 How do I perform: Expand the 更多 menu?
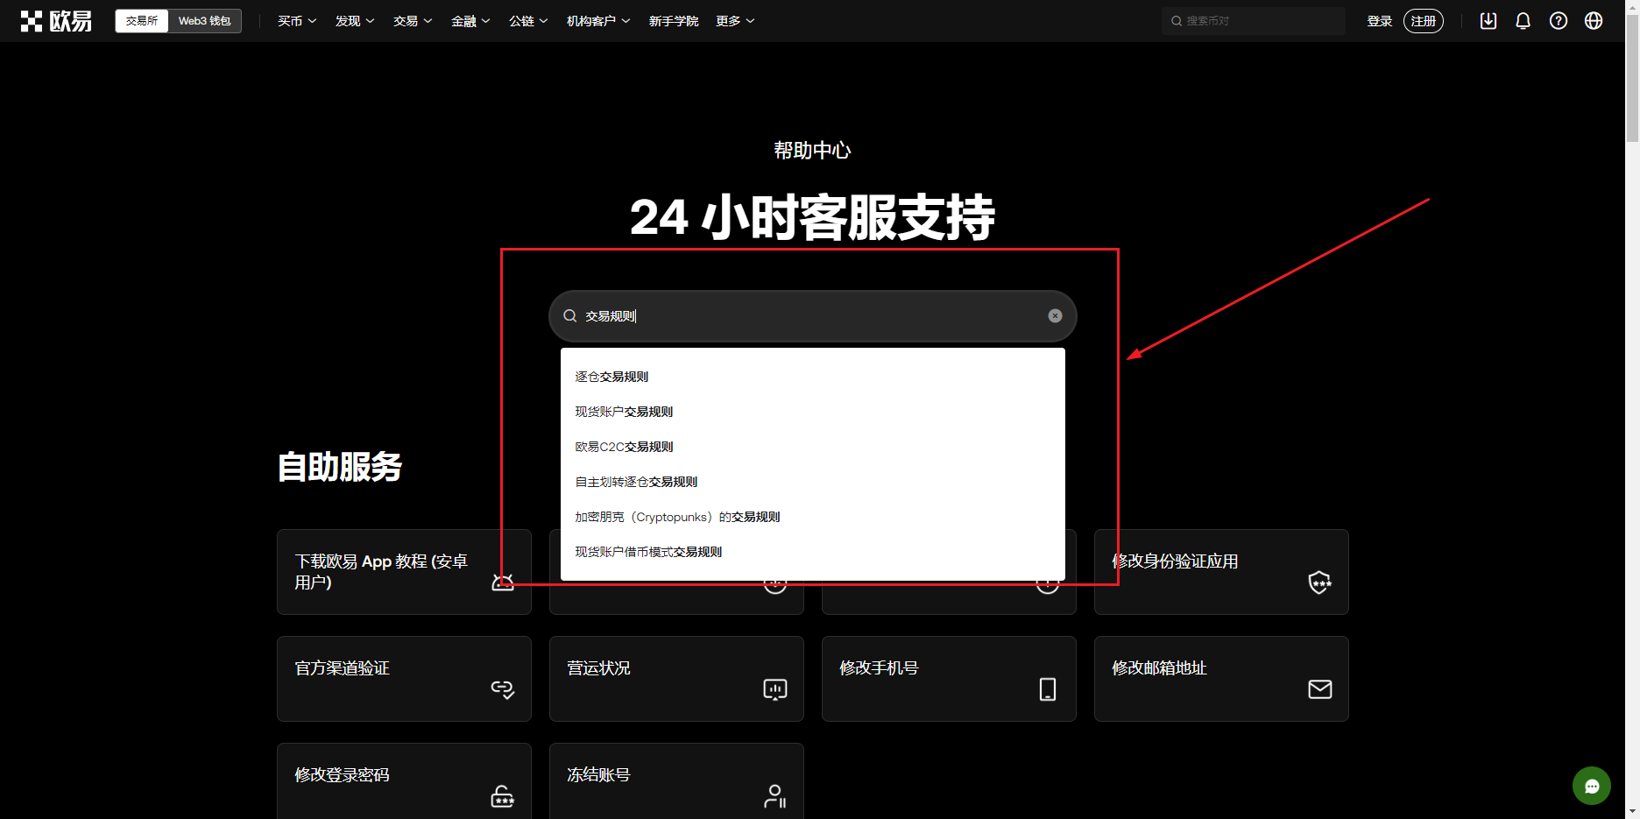click(735, 21)
